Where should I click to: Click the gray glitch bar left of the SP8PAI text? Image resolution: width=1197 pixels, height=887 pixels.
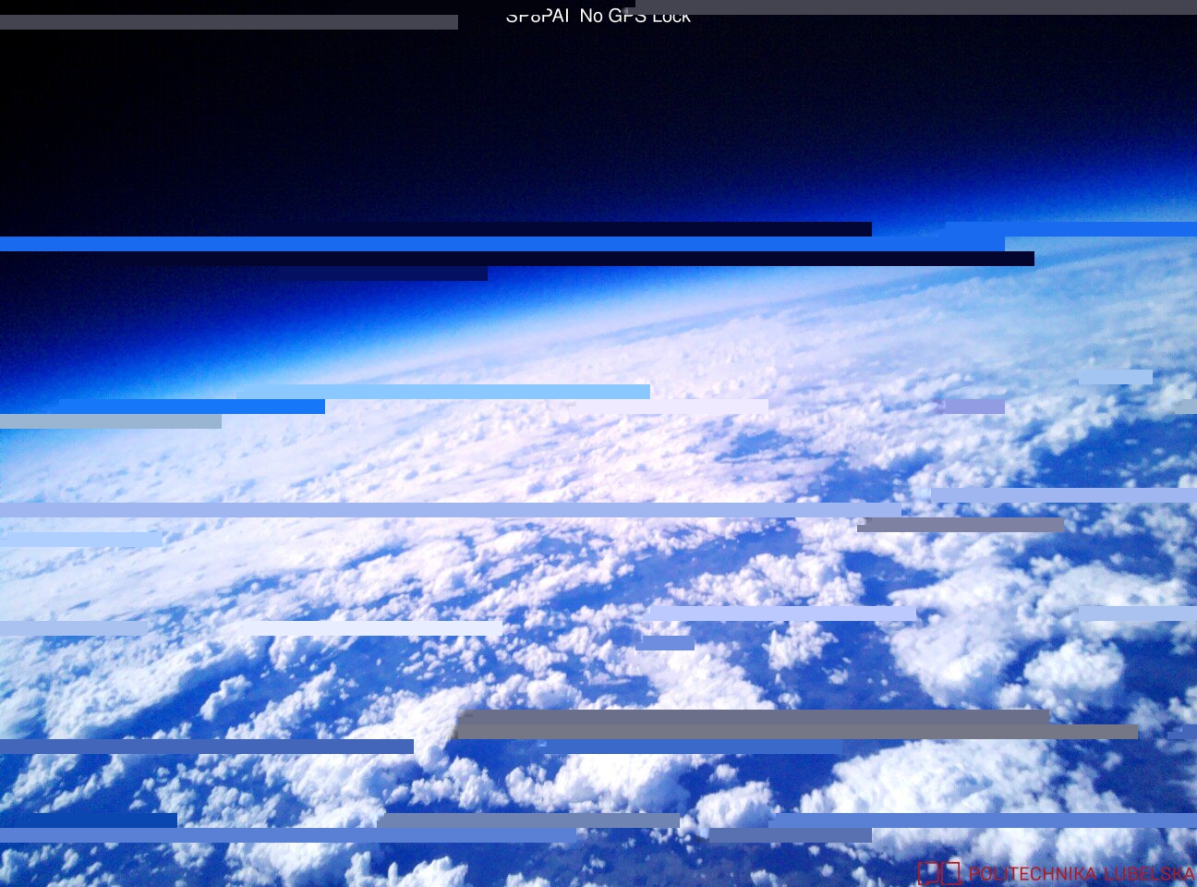point(229,22)
